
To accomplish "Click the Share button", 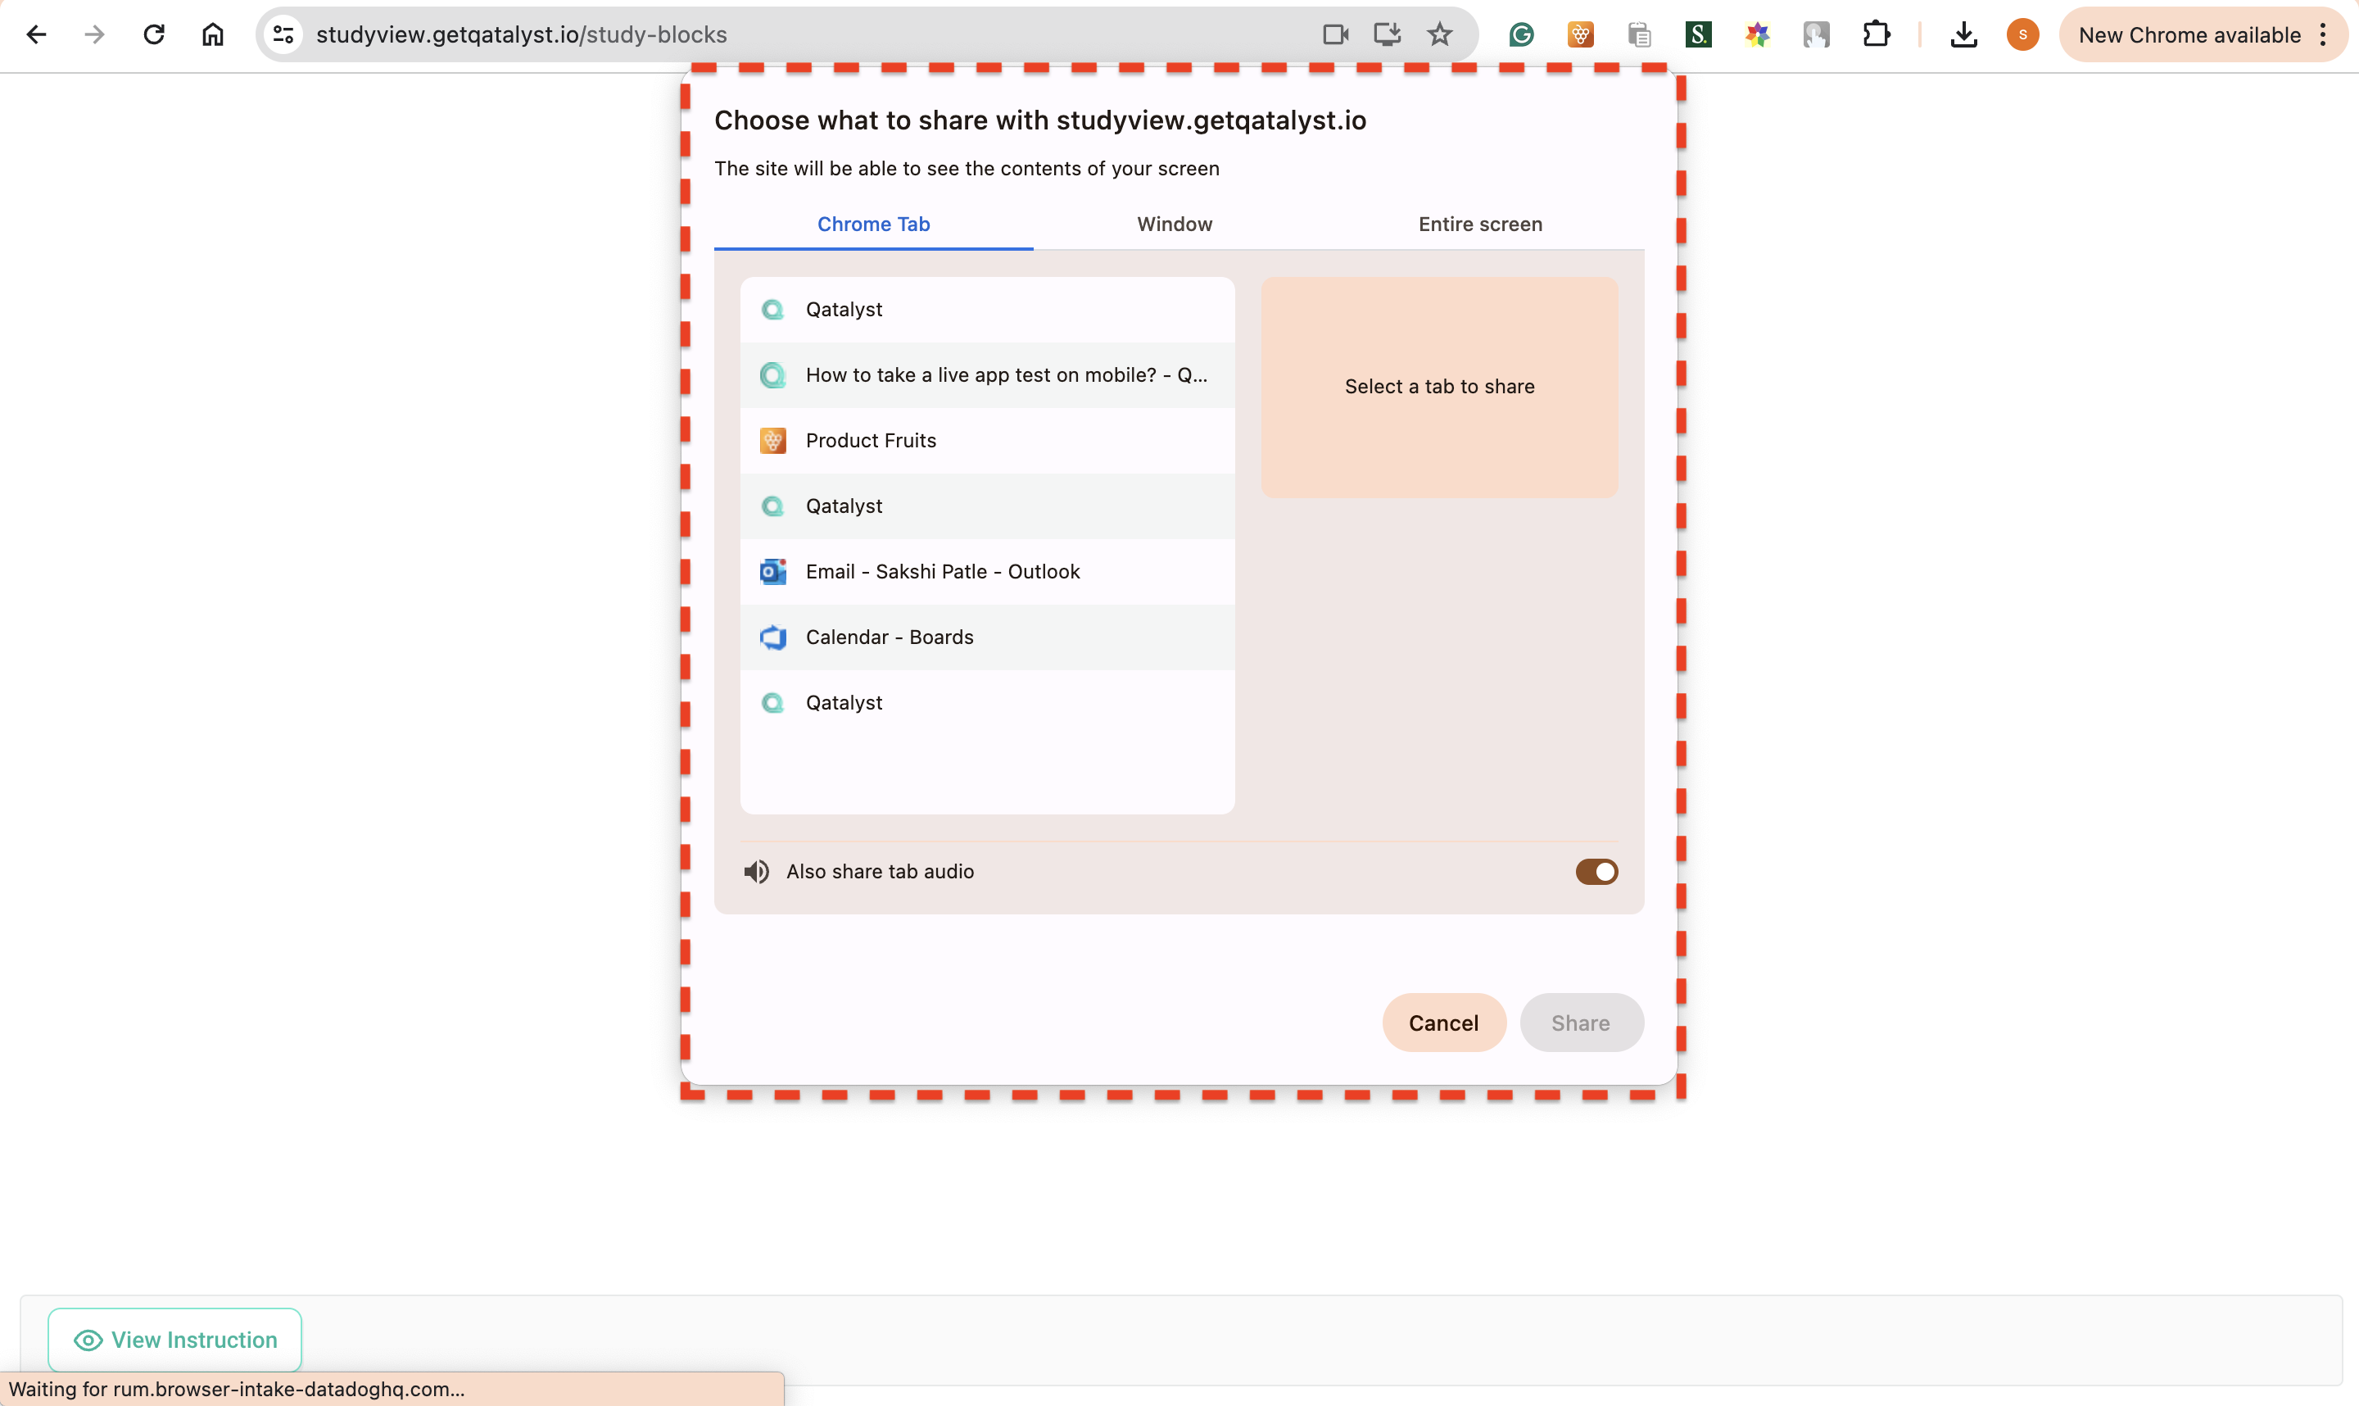I will click(1581, 1023).
